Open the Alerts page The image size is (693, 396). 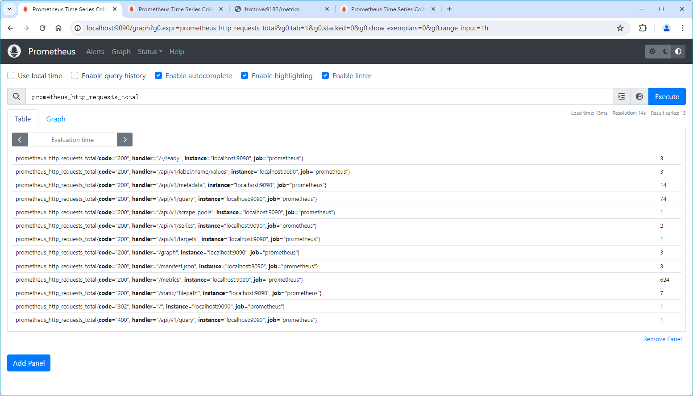95,51
